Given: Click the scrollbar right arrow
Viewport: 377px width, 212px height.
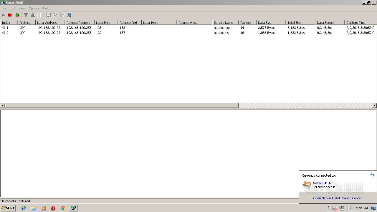Looking at the screenshot, I should (374, 105).
